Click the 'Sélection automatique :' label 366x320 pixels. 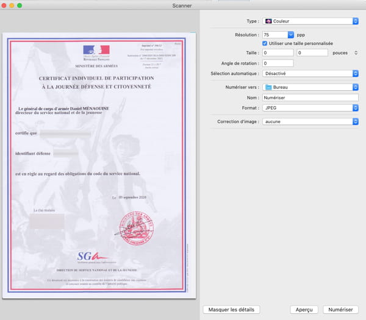235,74
